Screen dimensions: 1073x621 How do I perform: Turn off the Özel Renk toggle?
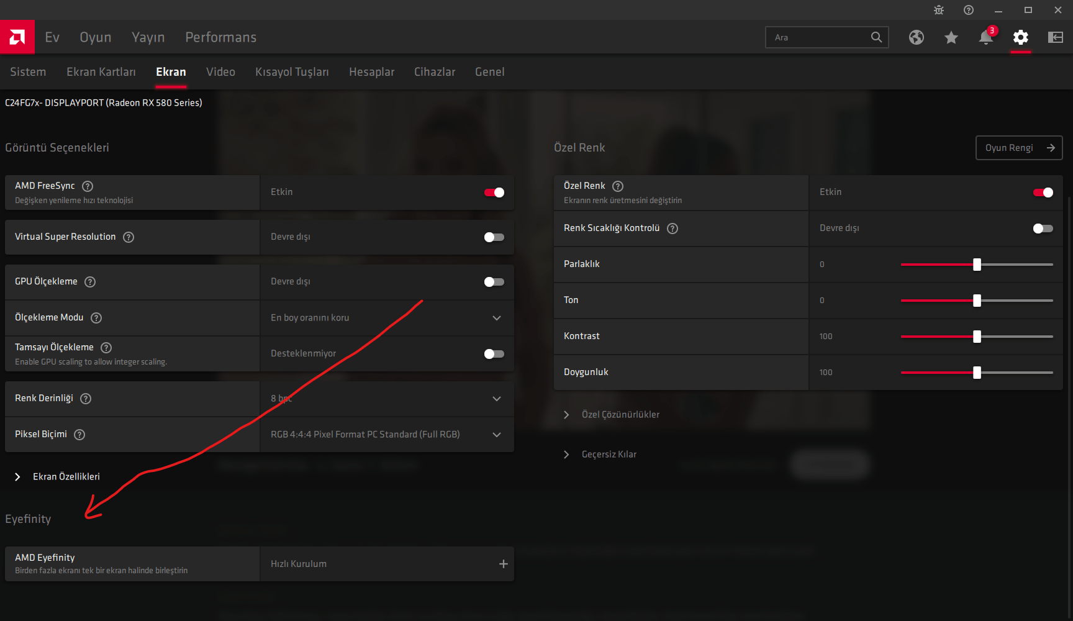tap(1043, 193)
